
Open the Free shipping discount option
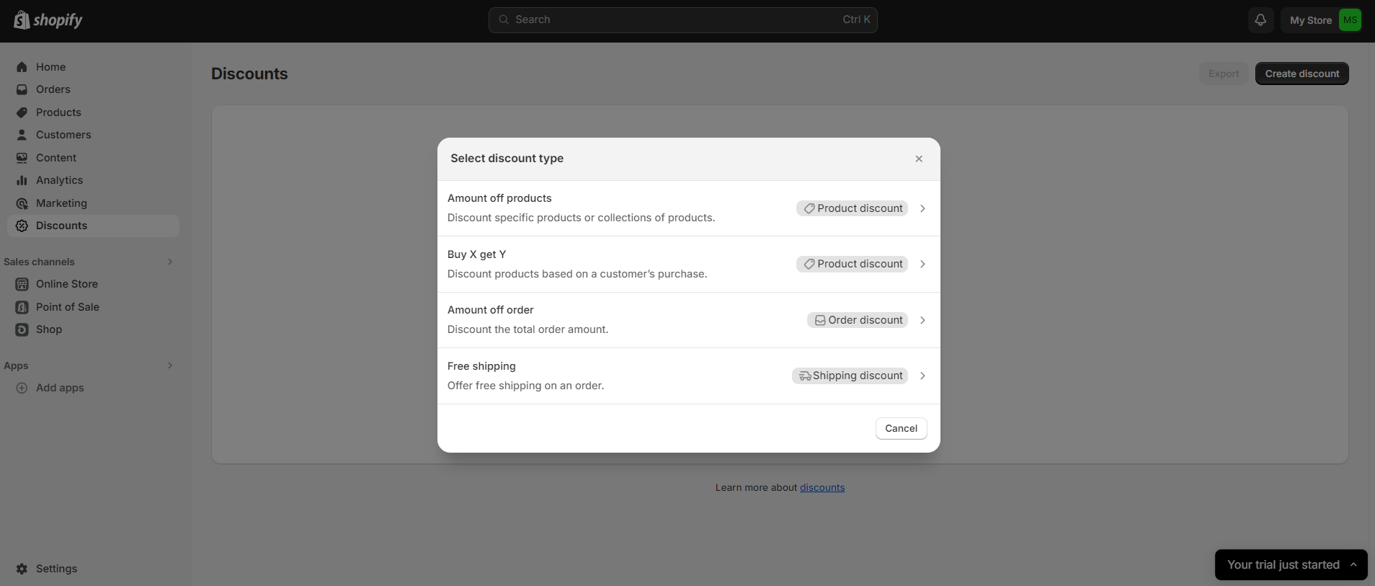(x=923, y=376)
